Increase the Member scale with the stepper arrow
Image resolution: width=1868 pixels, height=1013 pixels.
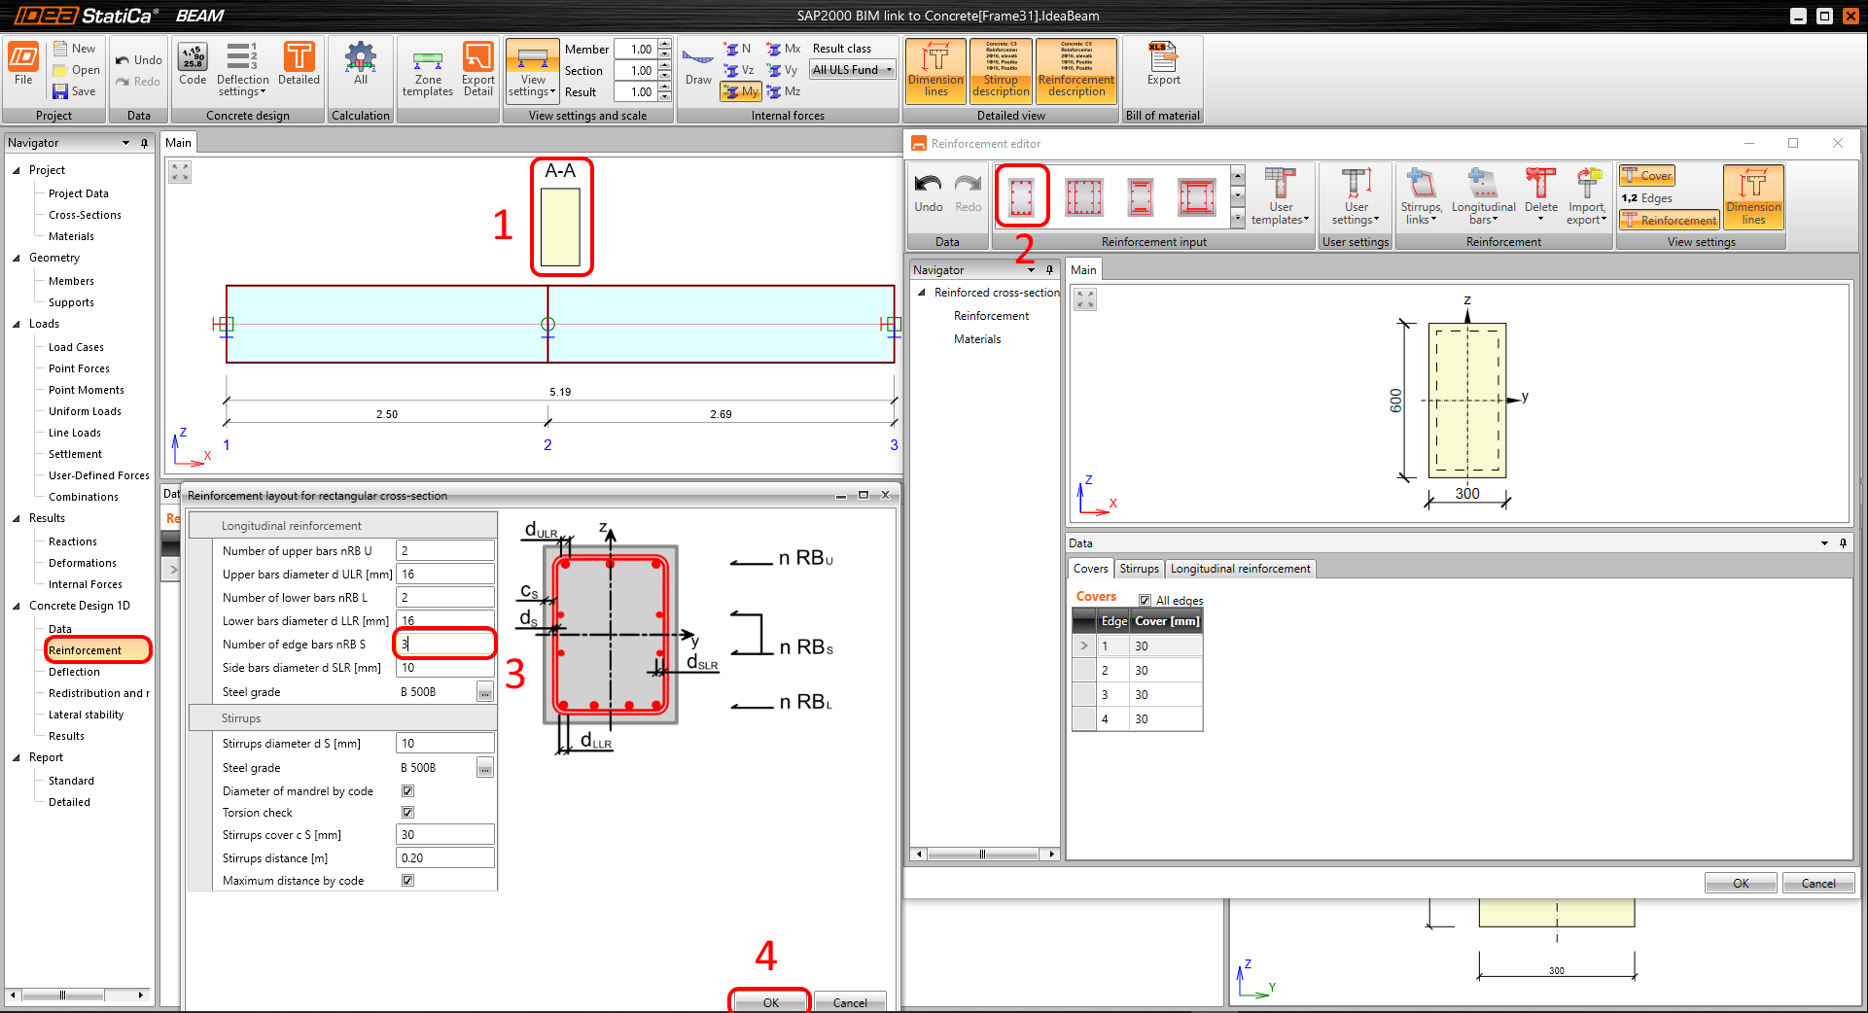click(664, 45)
